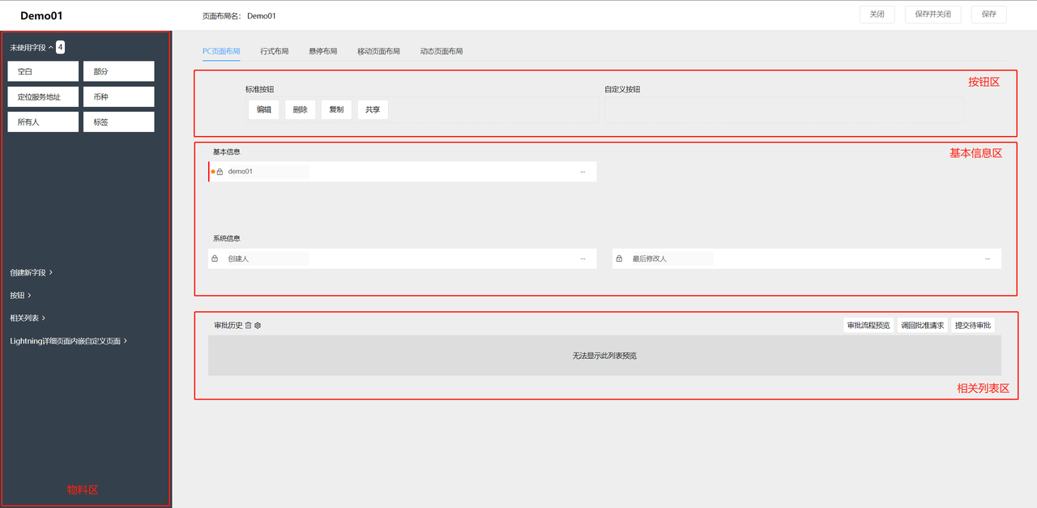Click the 保存并关闭 button

point(932,15)
